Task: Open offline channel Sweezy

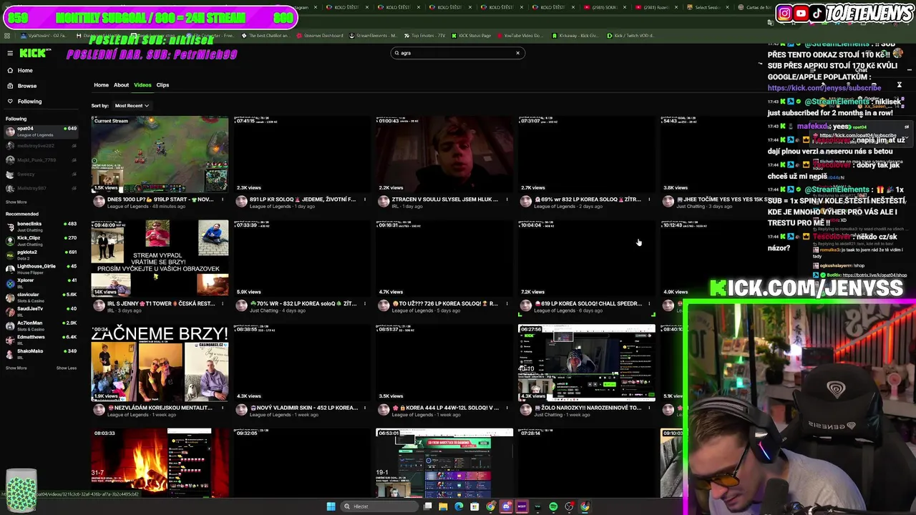Action: point(41,175)
